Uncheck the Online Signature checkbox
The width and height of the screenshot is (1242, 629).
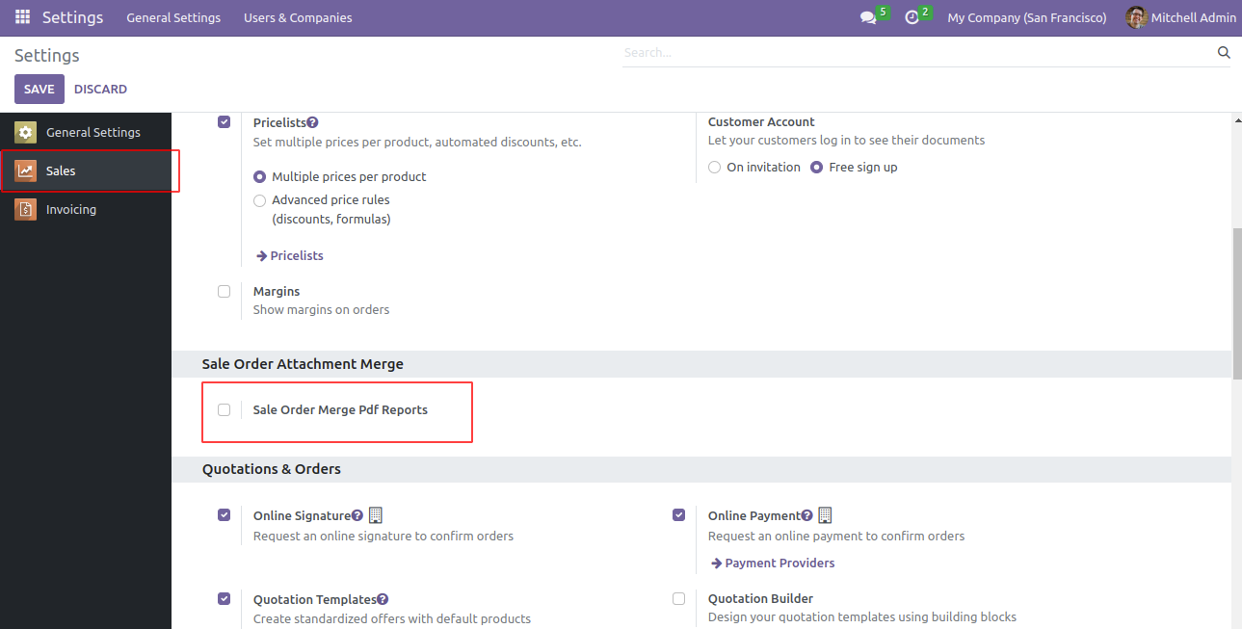click(224, 515)
